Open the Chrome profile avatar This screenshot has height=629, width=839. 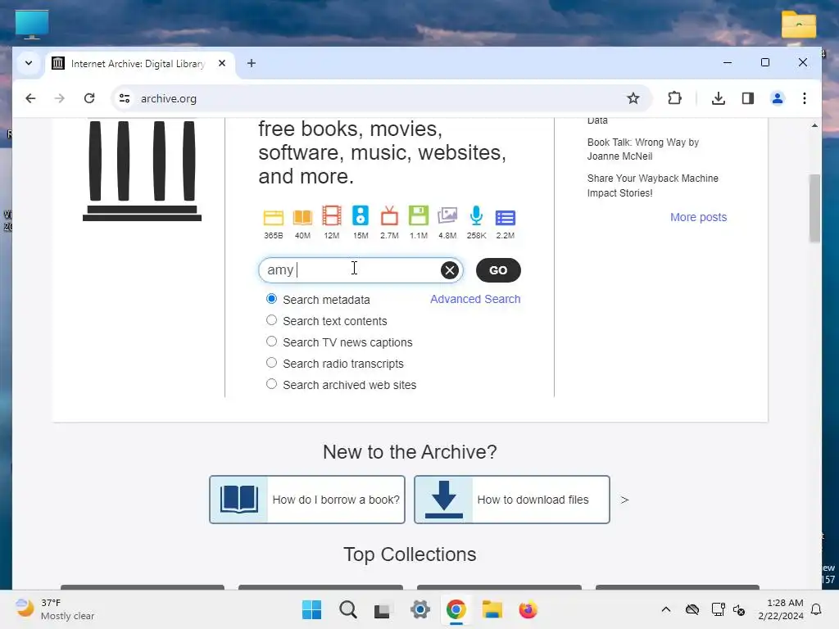[777, 98]
